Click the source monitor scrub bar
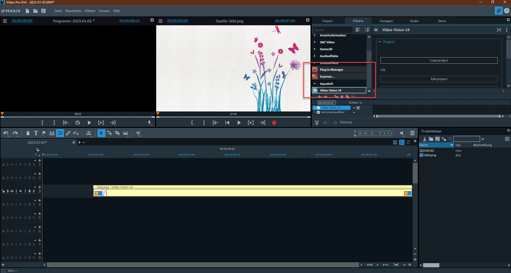Image resolution: width=511 pixels, height=273 pixels. point(233,117)
